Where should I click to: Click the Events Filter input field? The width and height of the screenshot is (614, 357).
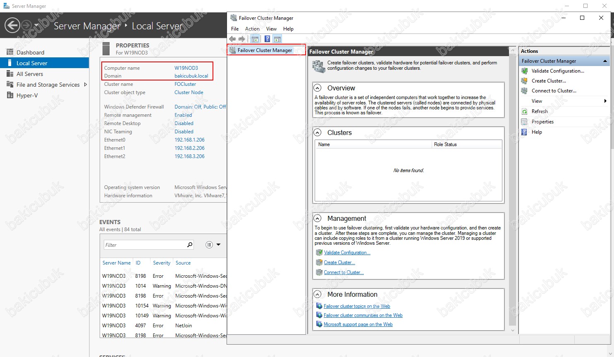click(x=144, y=245)
